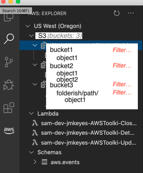The height and width of the screenshot is (173, 143).
Task: Collapse the US West (Oregon) region
Action: coord(28,26)
